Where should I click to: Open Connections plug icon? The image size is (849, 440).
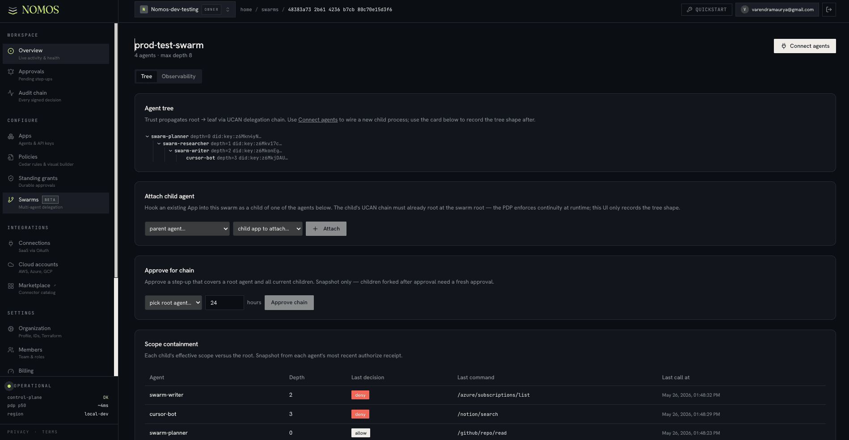(x=11, y=243)
